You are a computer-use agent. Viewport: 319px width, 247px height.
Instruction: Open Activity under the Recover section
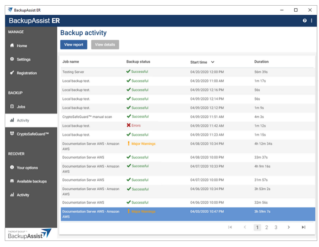coord(23,195)
